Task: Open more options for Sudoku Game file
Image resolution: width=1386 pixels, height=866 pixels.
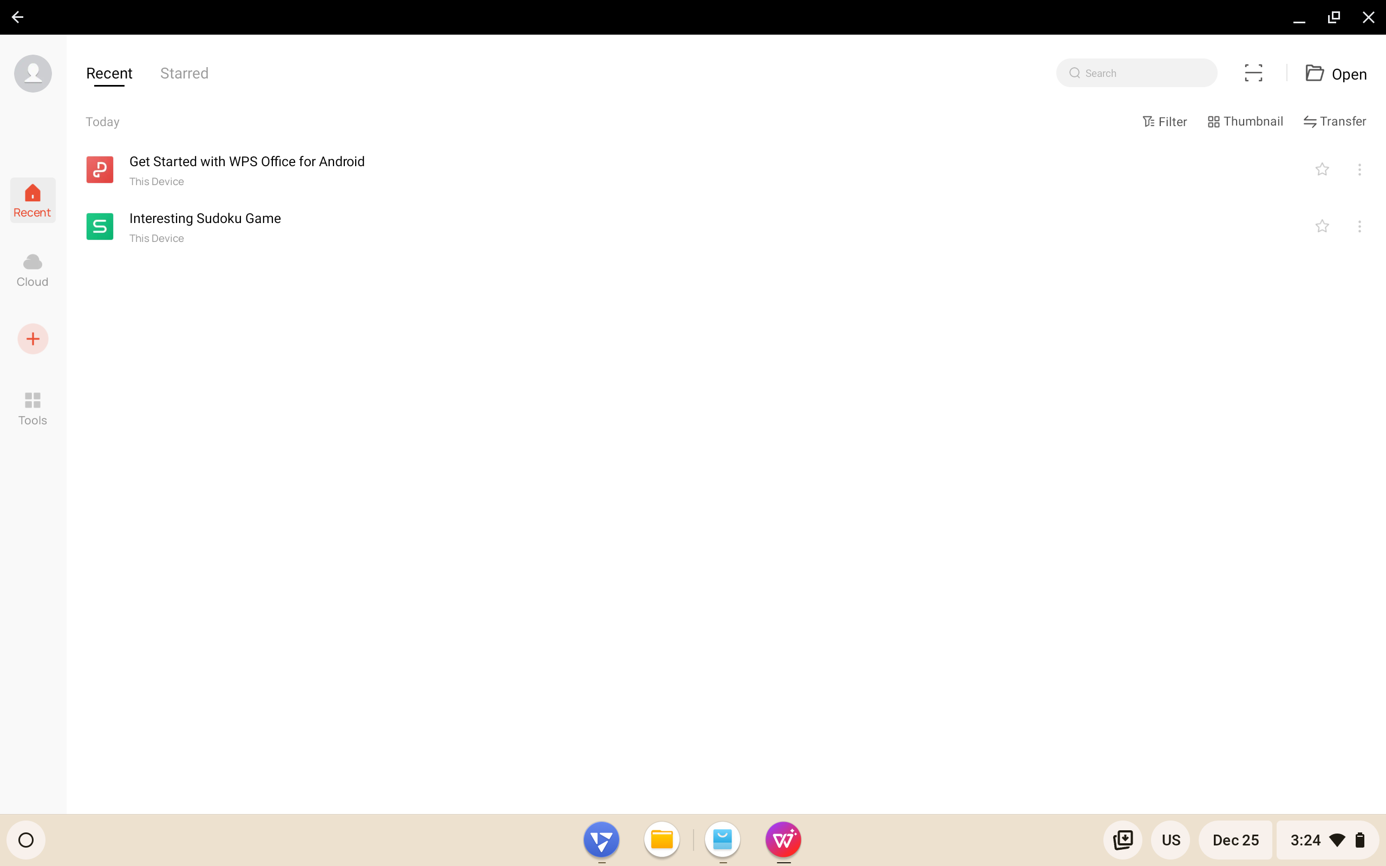Action: 1359,226
